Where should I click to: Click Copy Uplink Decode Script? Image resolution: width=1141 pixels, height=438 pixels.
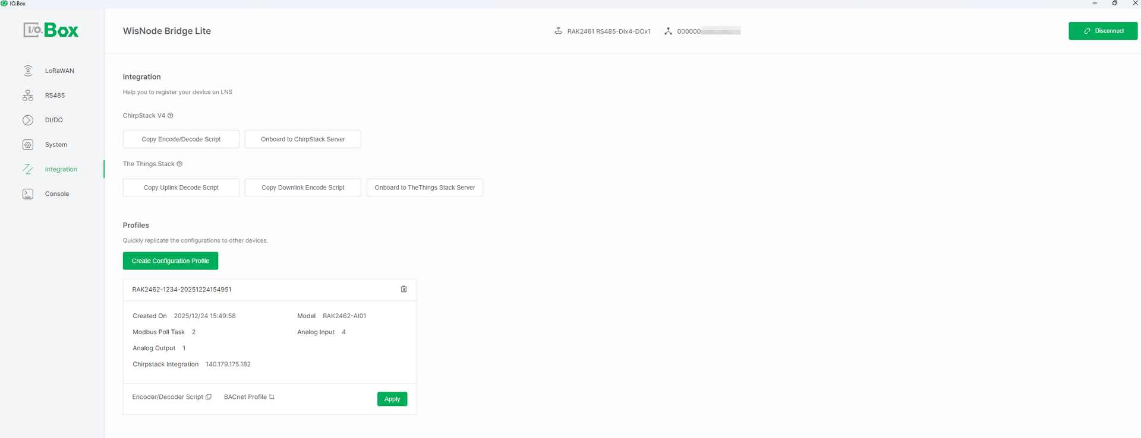[x=181, y=188]
